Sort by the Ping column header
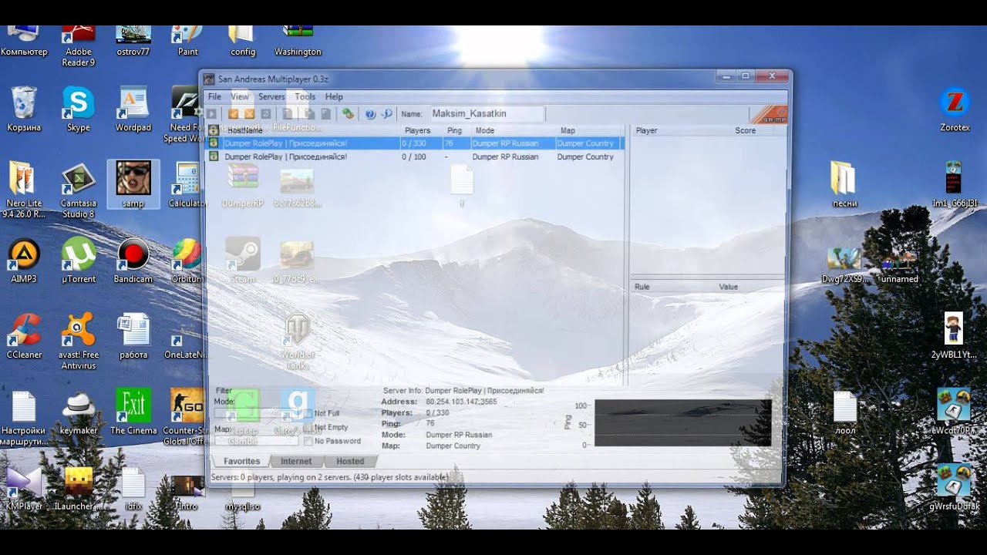Viewport: 987px width, 555px height. [456, 130]
